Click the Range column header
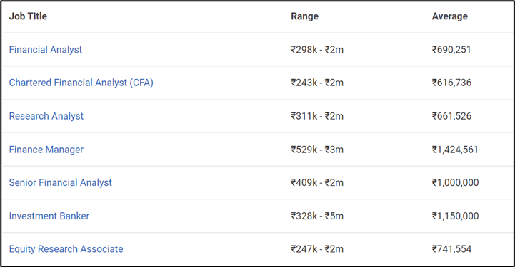515x267 pixels. [x=304, y=16]
